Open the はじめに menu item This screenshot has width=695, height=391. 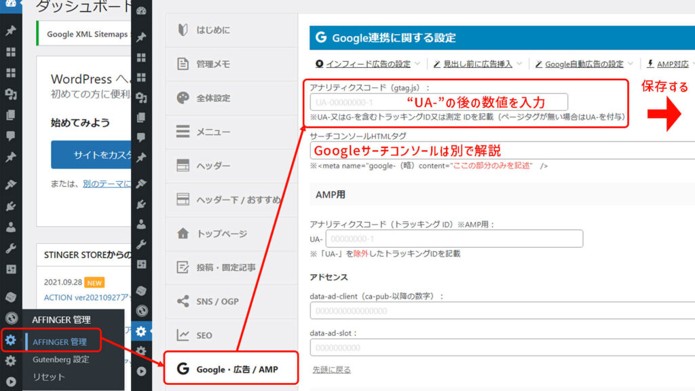231,30
